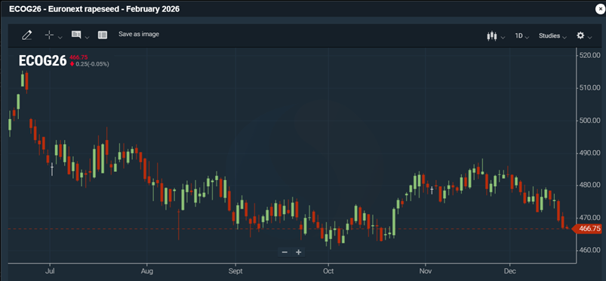The width and height of the screenshot is (606, 281).
Task: Click the 466.75 last price under ECOG26
Action: [78, 57]
